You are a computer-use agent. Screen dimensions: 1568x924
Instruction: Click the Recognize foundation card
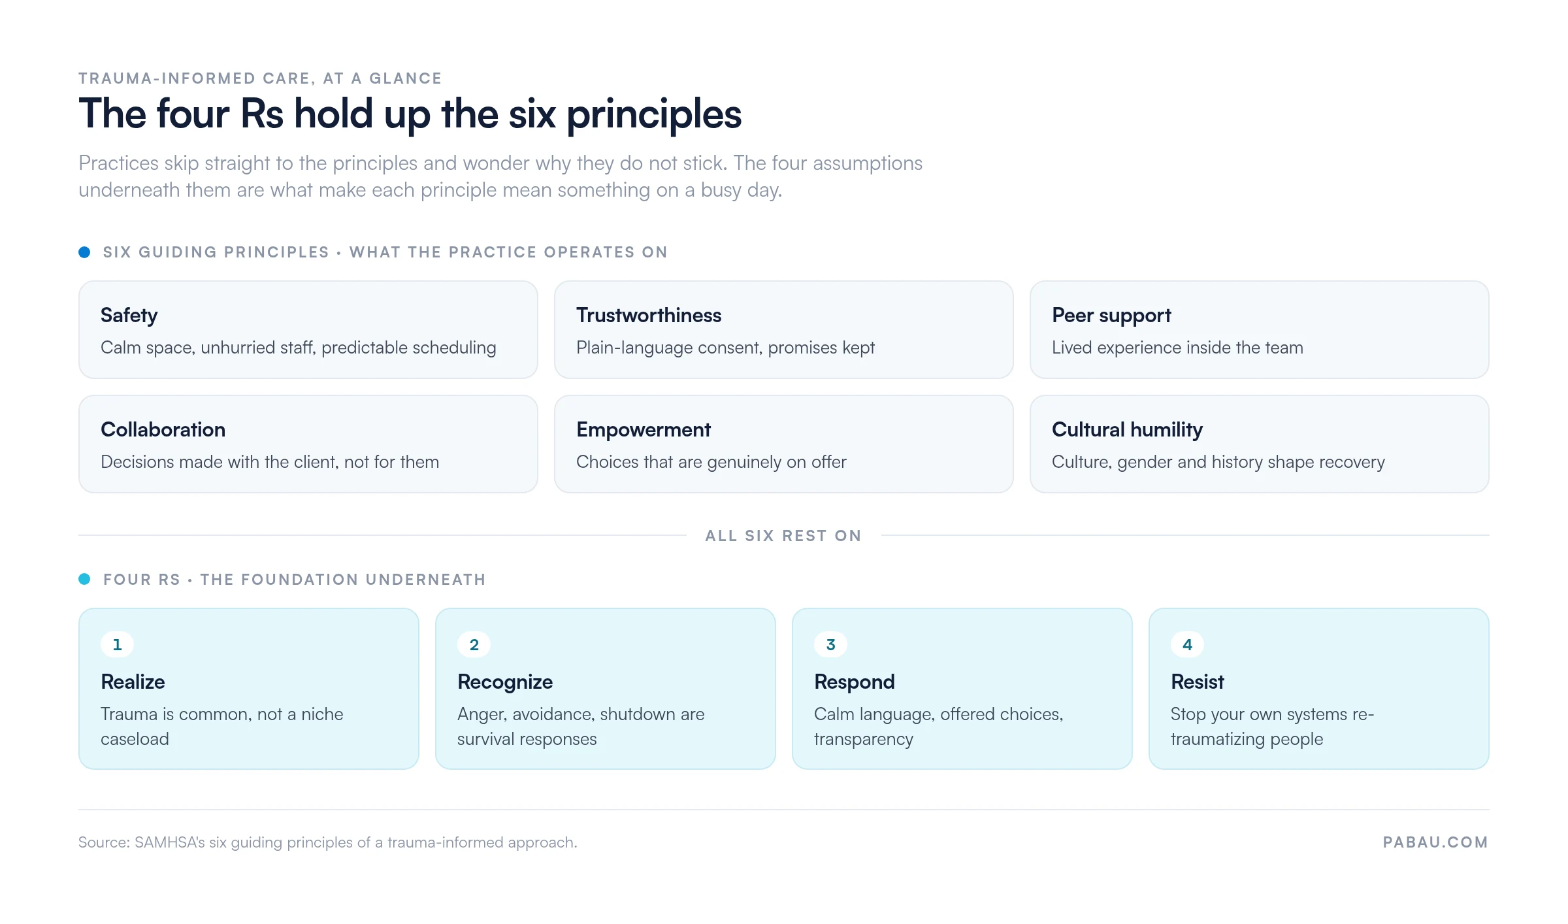pos(606,689)
